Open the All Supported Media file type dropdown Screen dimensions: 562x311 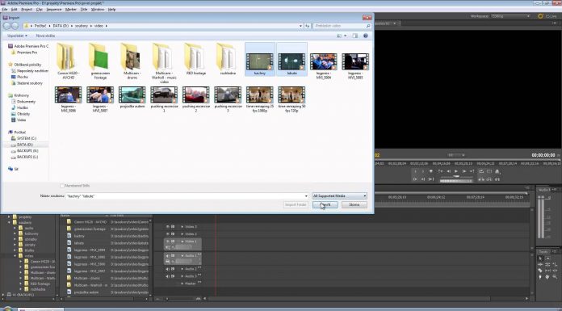click(x=339, y=195)
